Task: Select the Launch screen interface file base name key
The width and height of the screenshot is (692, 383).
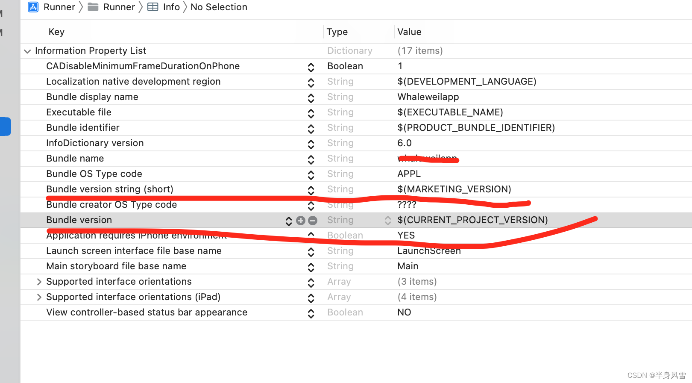Action: [x=134, y=251]
